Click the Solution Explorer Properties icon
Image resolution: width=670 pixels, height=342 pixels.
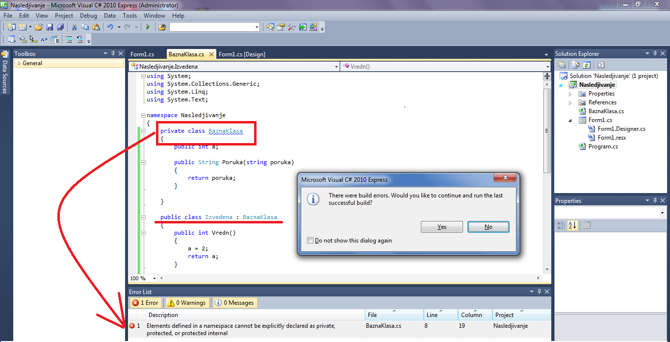[562, 65]
